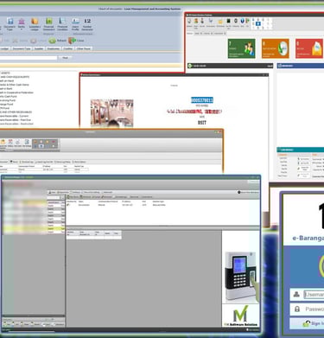Open Subsidiary Ledger icon in the ribbon
This screenshot has height=338, width=324.
point(35,24)
